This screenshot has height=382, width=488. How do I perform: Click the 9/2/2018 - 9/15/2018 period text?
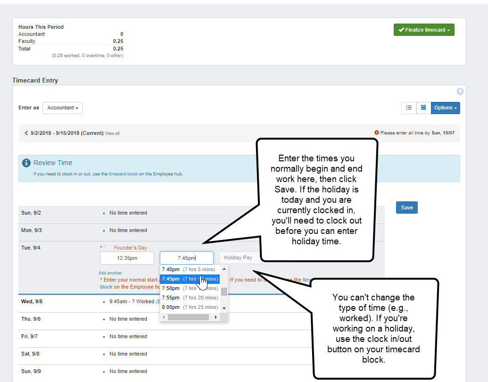tap(67, 133)
